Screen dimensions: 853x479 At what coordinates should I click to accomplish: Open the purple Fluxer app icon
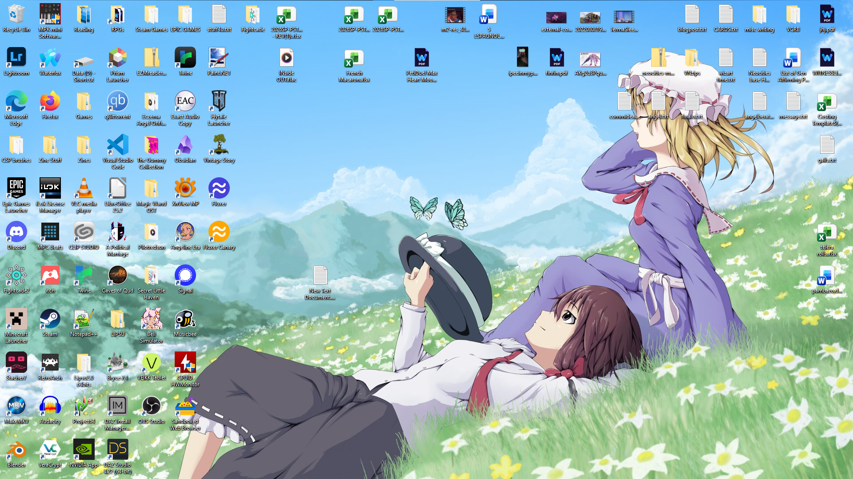click(219, 193)
